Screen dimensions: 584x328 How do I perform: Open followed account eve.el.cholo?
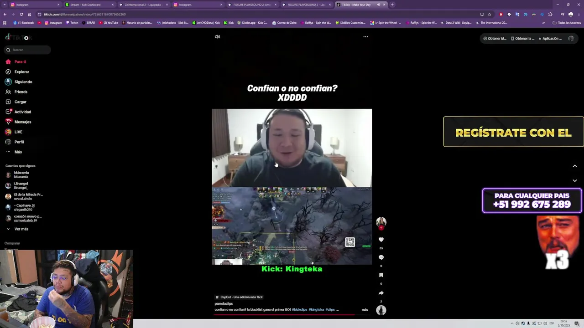(x=24, y=196)
